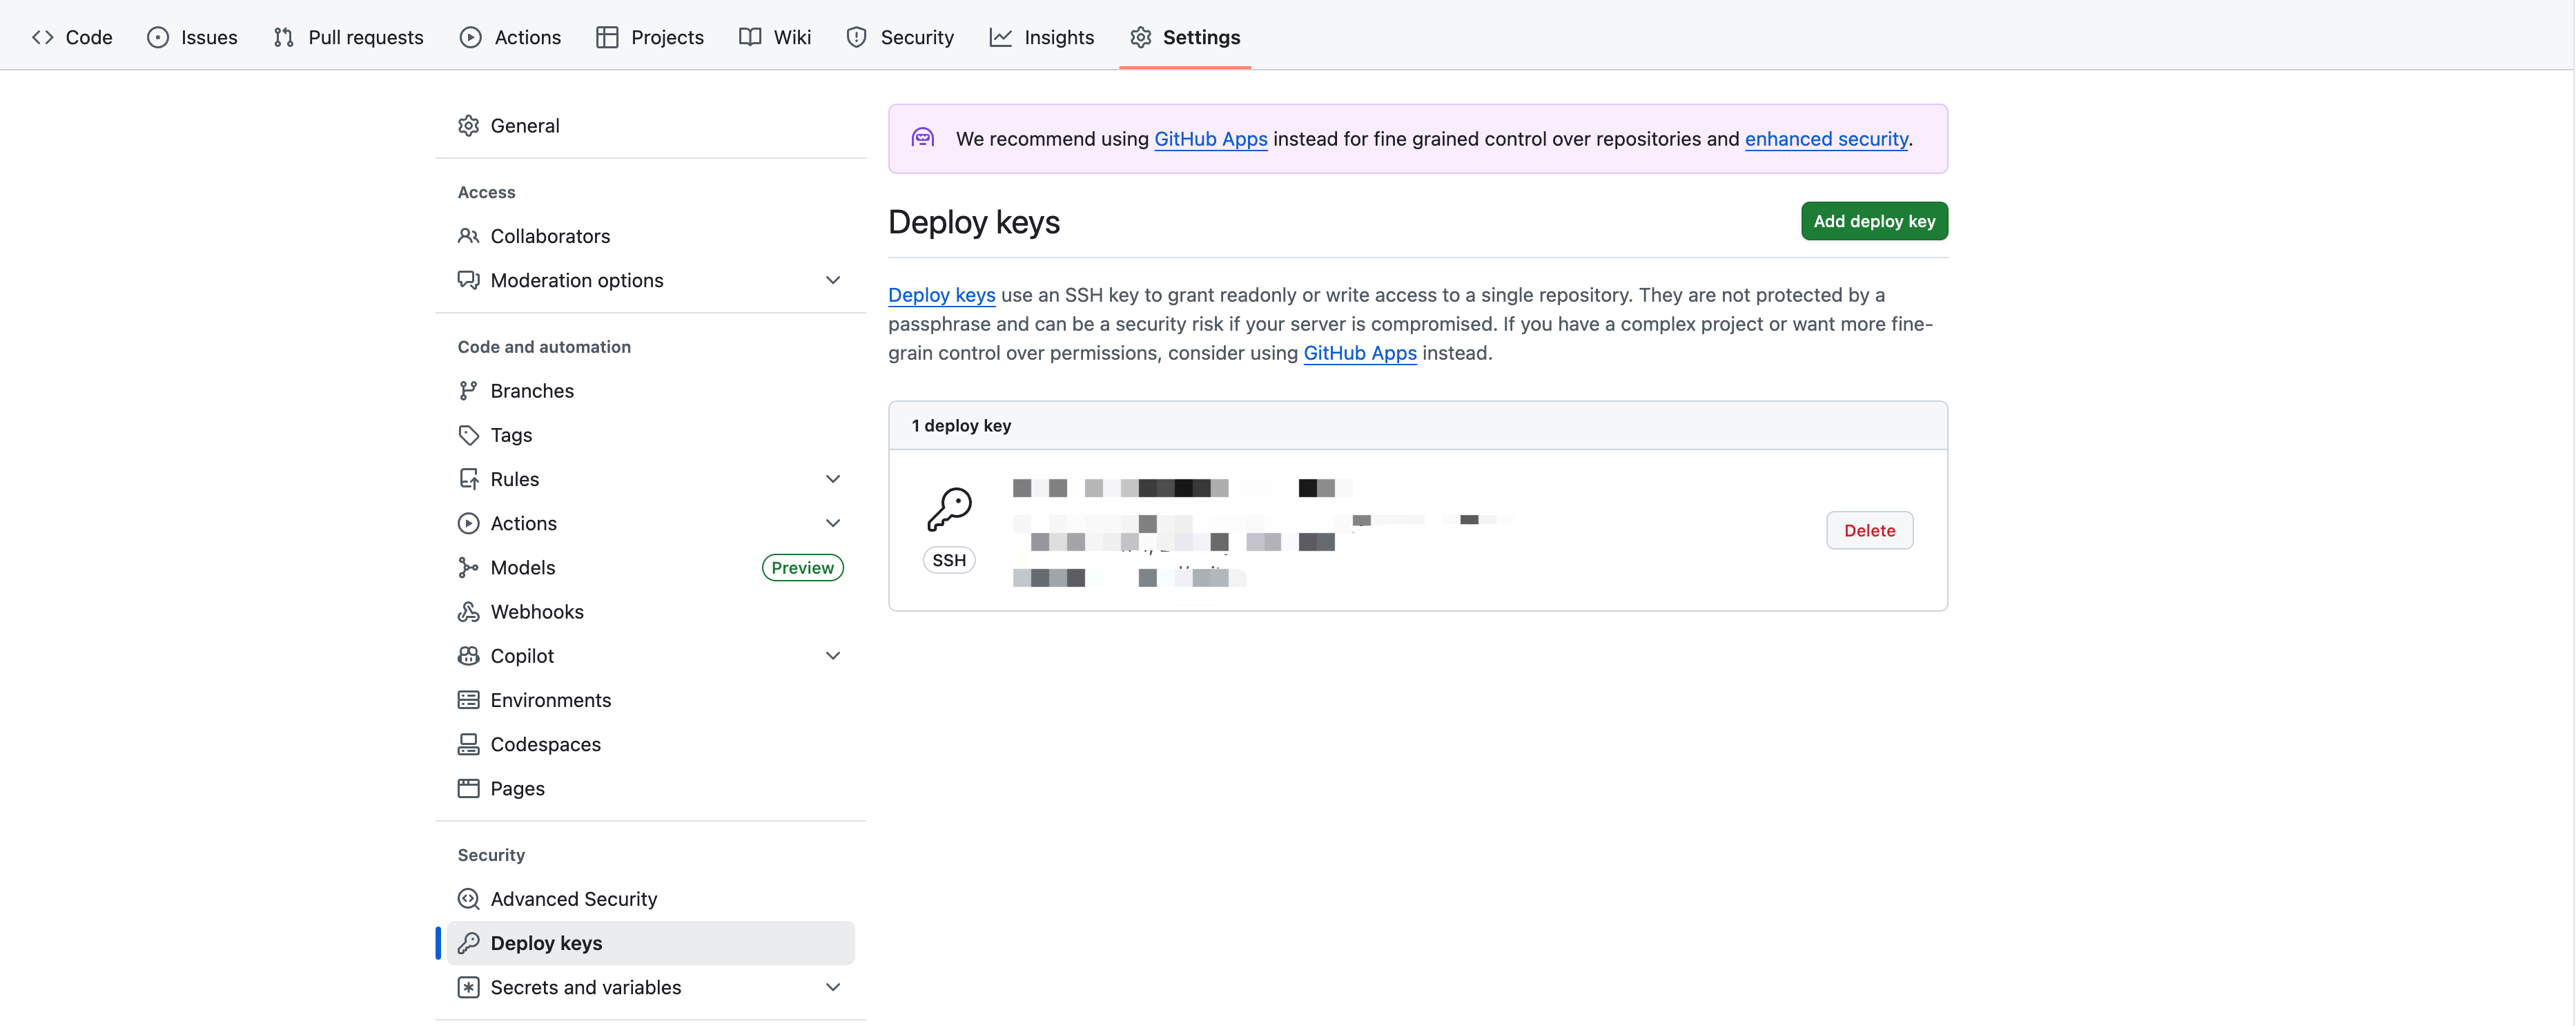Click the Pages browser icon
The width and height of the screenshot is (2576, 1026).
pos(468,788)
